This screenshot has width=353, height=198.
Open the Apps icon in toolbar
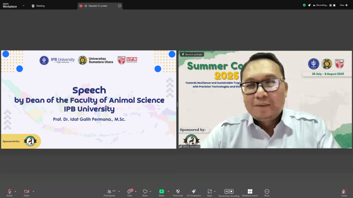click(209, 192)
